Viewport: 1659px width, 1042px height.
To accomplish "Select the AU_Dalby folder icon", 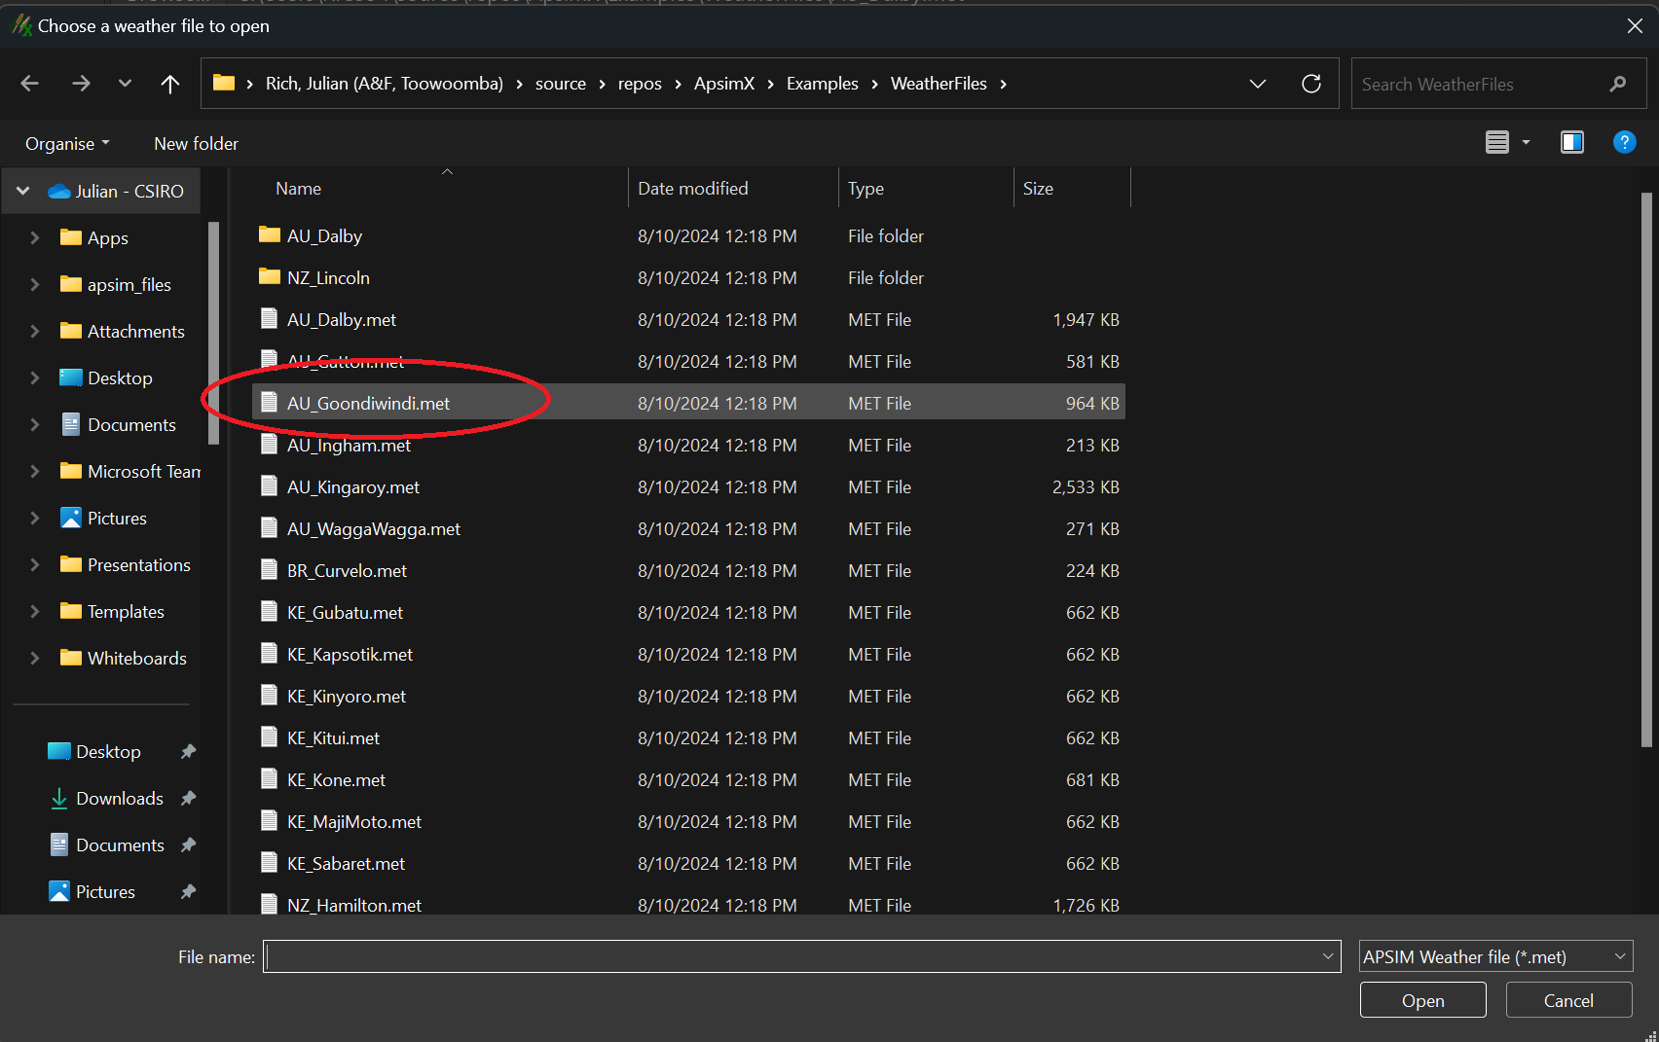I will [x=270, y=235].
